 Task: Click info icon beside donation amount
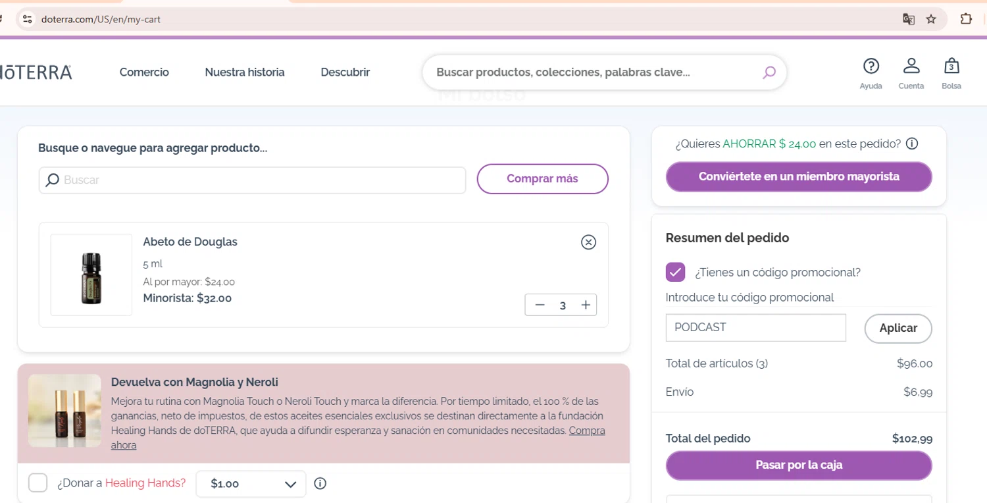pyautogui.click(x=320, y=483)
